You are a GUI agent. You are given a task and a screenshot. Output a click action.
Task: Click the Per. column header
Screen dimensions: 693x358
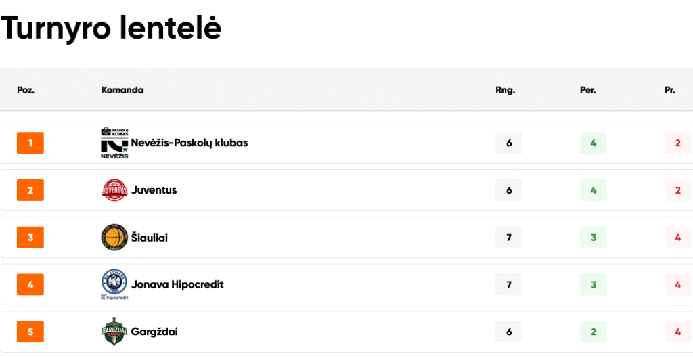[x=587, y=90]
